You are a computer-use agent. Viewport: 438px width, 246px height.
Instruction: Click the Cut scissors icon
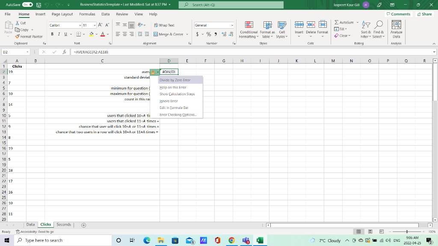point(17,23)
